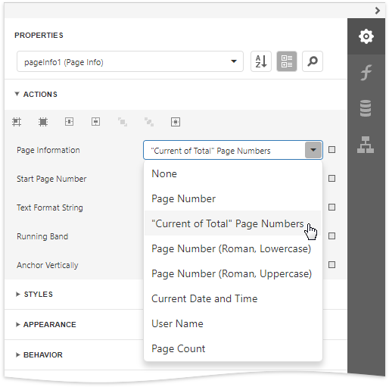Viewport: 389px width, 387px height.
Task: Toggle the Anchor Vertically property marker
Action: 331,265
